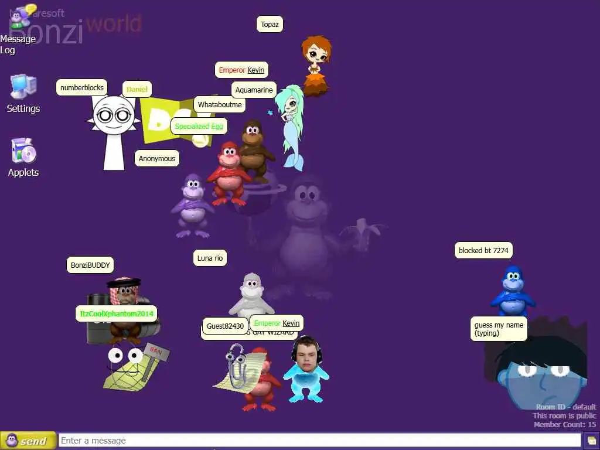Click the Guest82430 name tag

[x=225, y=326]
